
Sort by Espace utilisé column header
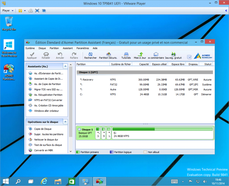[159, 64]
